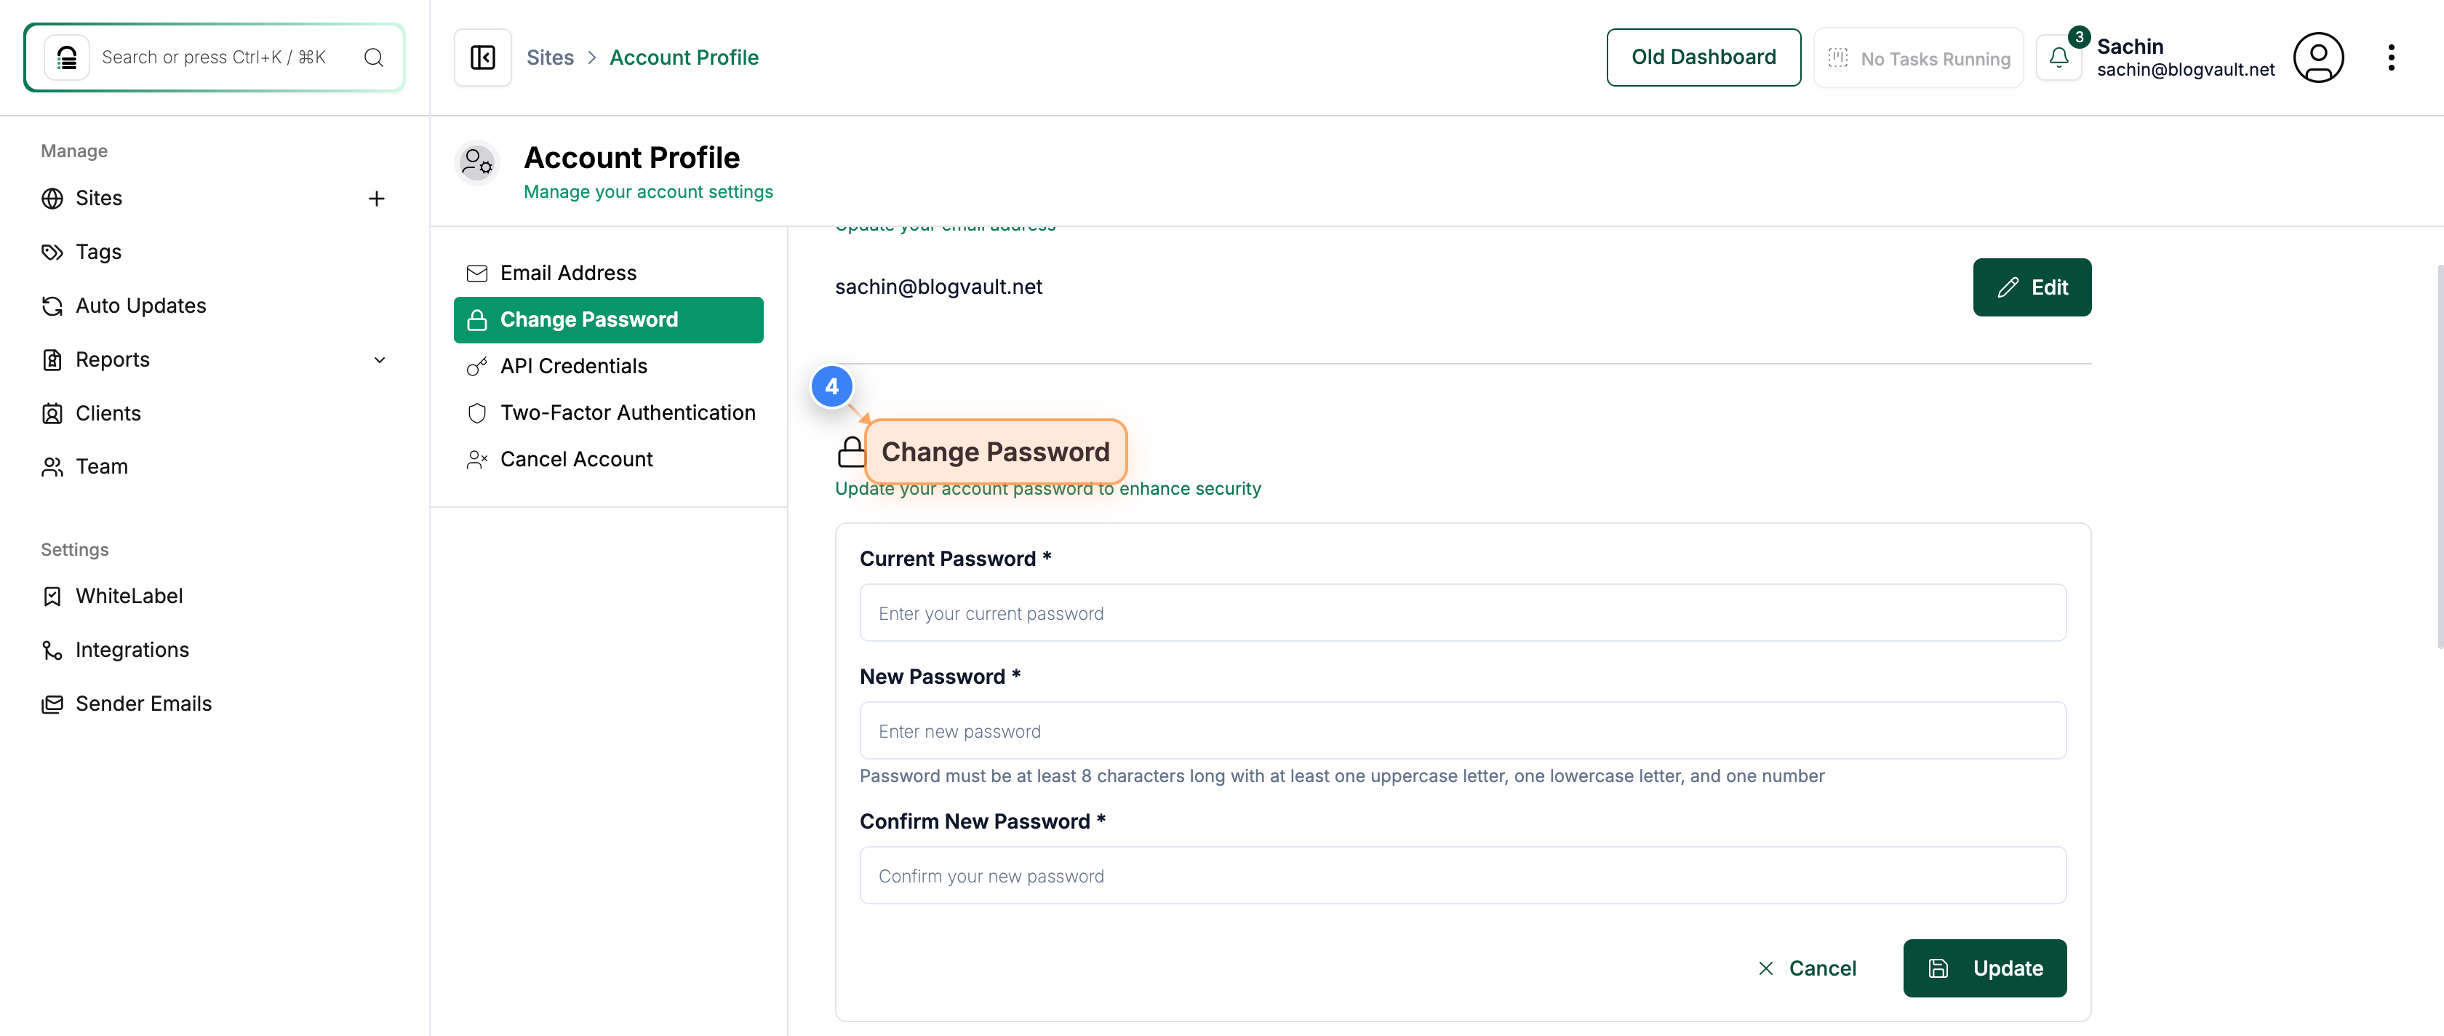Open Auto Updates from the sidebar
The image size is (2444, 1036).
141,305
